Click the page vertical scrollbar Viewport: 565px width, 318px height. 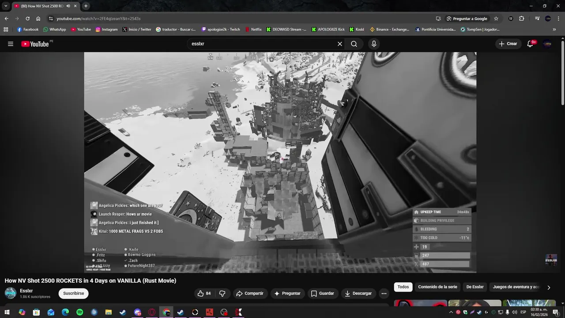click(562, 73)
